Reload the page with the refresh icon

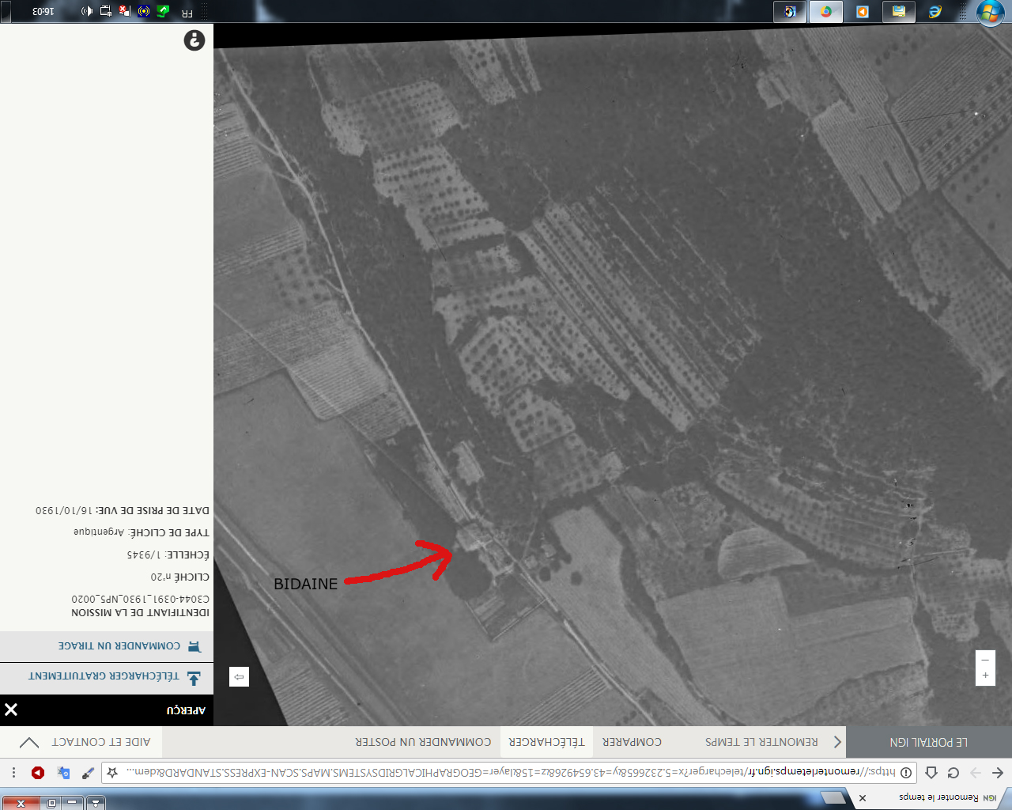pos(953,773)
